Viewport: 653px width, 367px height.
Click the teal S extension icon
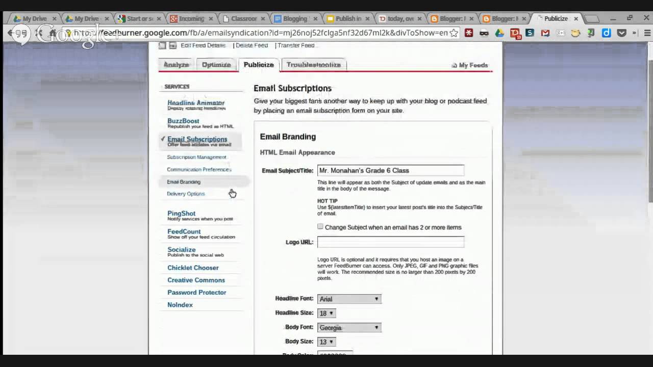pos(530,33)
